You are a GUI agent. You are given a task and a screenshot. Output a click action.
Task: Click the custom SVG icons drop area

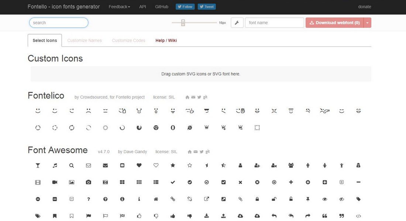201,74
